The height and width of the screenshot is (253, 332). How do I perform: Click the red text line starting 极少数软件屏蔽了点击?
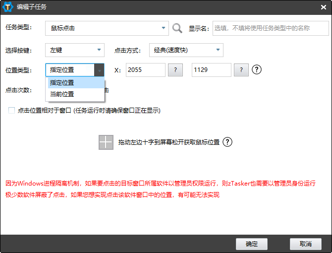point(112,195)
